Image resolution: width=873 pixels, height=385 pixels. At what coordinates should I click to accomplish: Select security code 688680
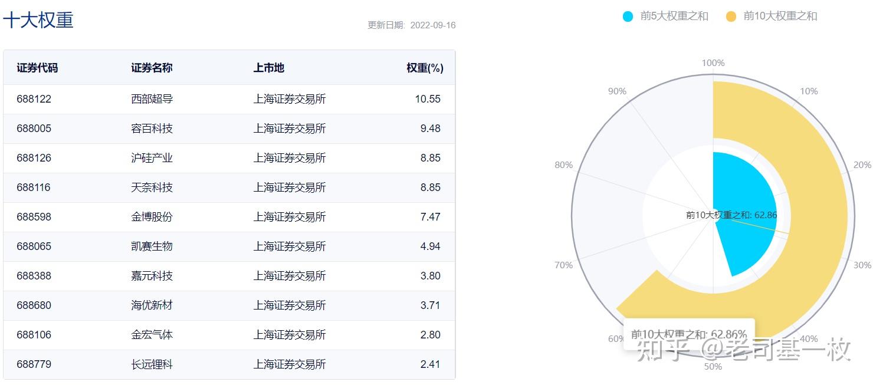coord(34,305)
